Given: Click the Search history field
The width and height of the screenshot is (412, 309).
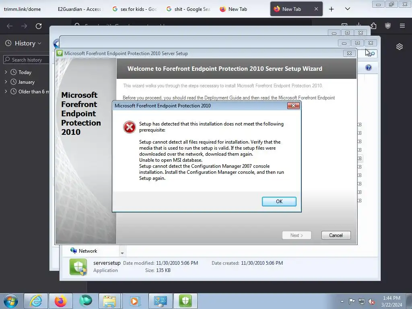Looking at the screenshot, I should coord(26,60).
